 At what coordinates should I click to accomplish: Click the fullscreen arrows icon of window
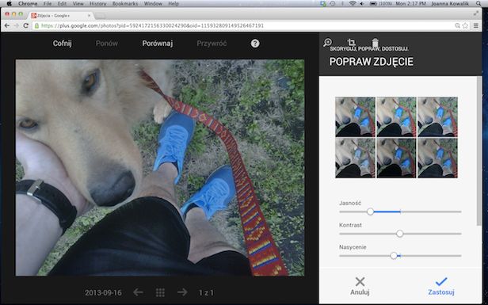pos(476,13)
